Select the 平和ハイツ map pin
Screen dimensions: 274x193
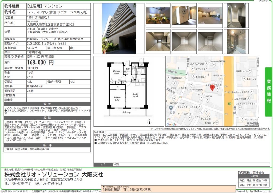click(244, 79)
